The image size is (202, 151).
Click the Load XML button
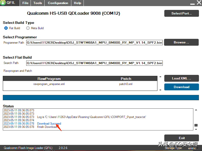tap(182, 78)
